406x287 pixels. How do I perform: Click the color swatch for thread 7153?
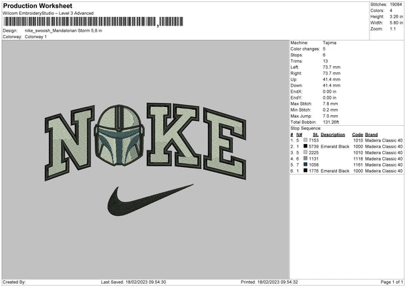tap(305, 140)
